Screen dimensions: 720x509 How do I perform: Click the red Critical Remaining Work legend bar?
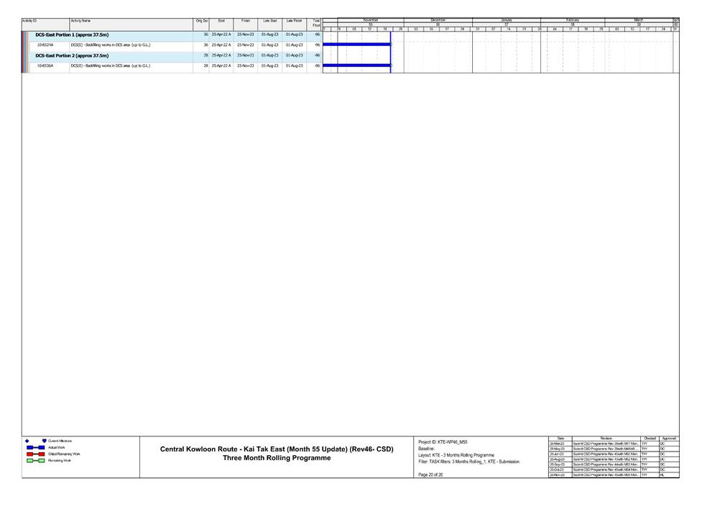tap(35, 454)
